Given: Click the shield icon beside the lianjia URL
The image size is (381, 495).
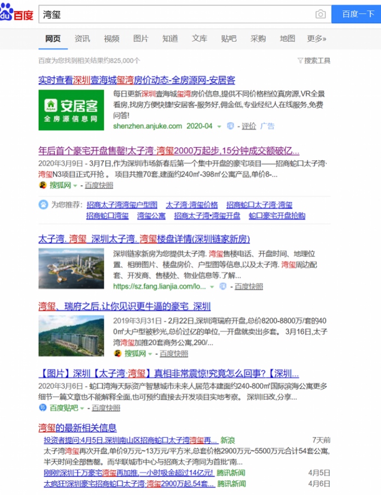Looking at the screenshot, I should click(x=223, y=286).
